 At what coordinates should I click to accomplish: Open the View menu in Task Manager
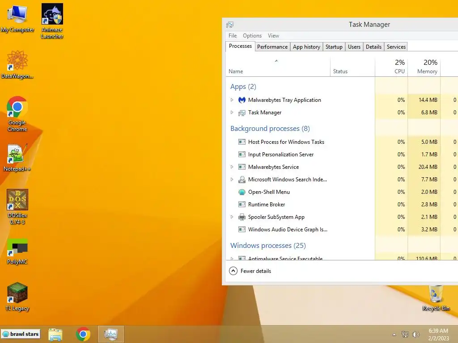tap(273, 36)
